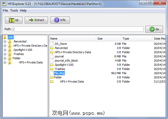
Task: Click the .Spotlight-V100 folder icon in file list
Action: [52, 65]
